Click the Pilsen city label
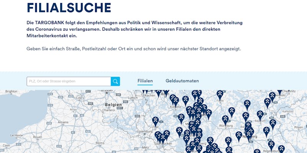 click(x=299, y=127)
